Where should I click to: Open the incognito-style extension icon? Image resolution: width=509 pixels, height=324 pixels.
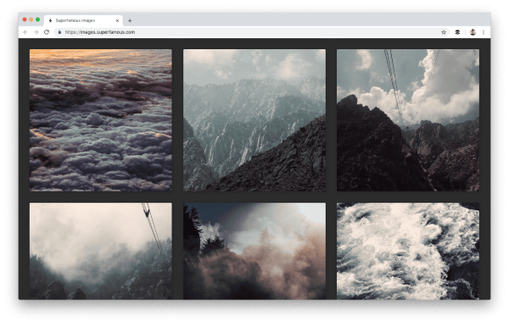click(457, 32)
